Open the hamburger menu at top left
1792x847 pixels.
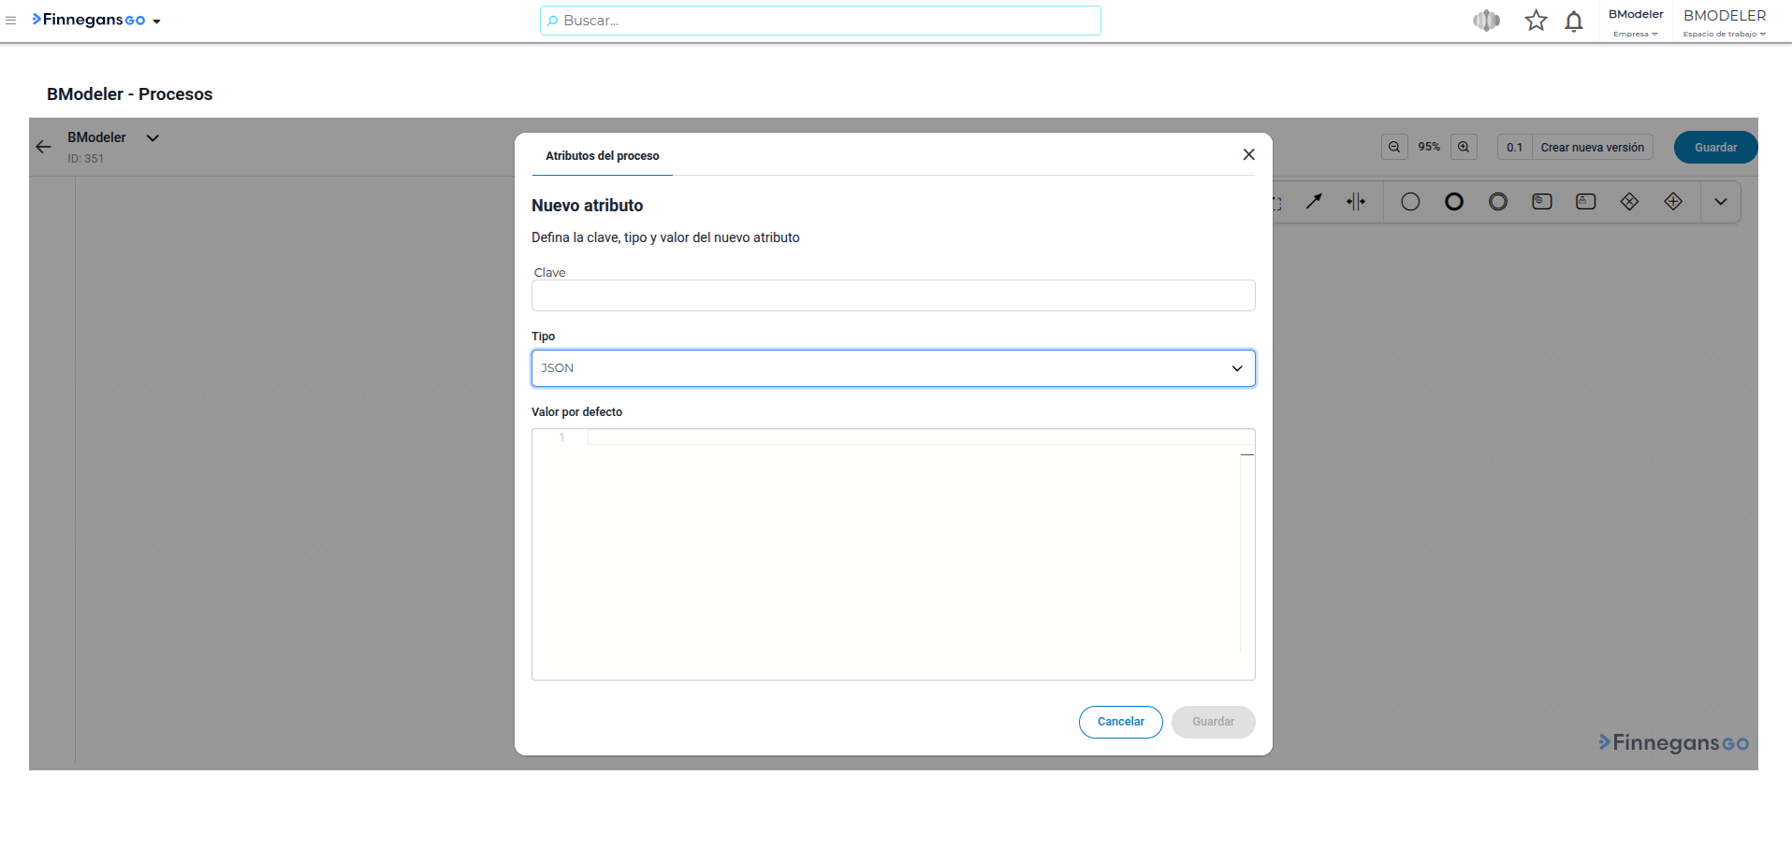click(x=11, y=21)
